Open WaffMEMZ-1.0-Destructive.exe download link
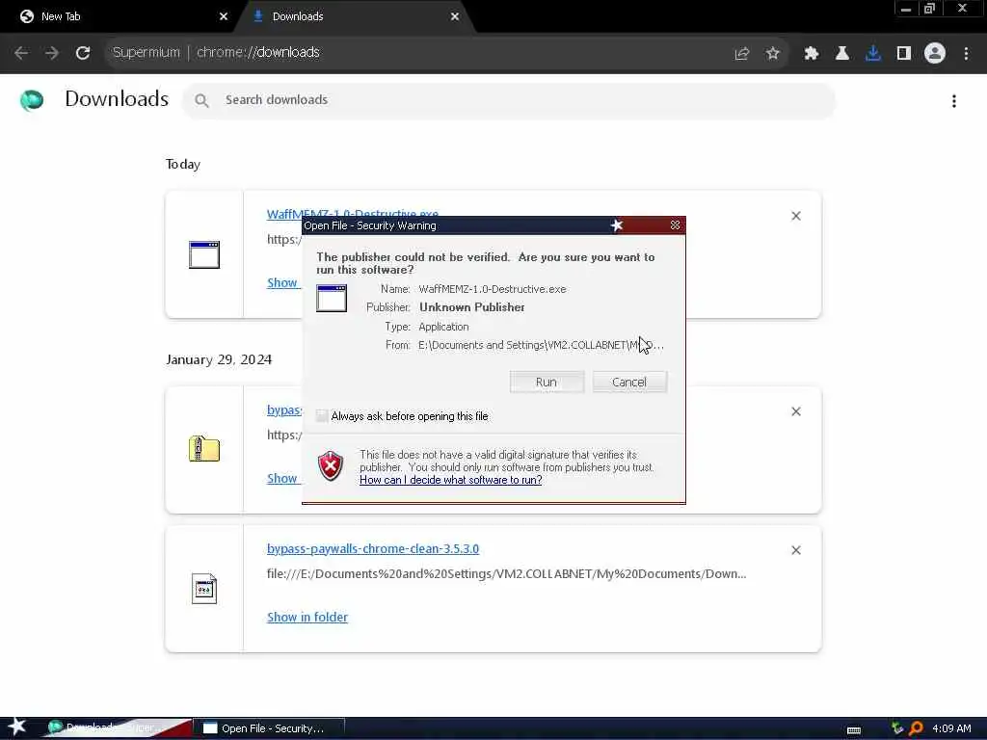Viewport: 987px width, 740px height. tap(353, 213)
